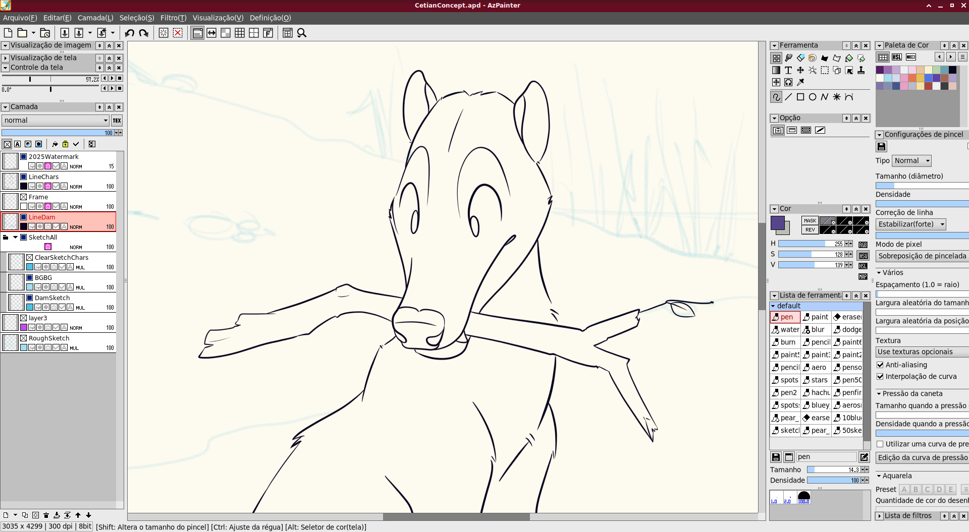Image resolution: width=969 pixels, height=532 pixels.
Task: Select the magic wand tool icon
Action: click(813, 70)
